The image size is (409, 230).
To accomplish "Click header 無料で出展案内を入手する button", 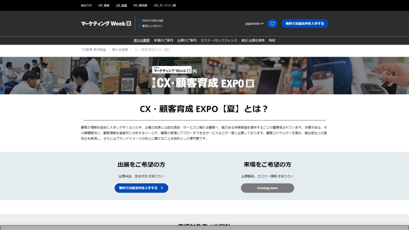I will (305, 24).
